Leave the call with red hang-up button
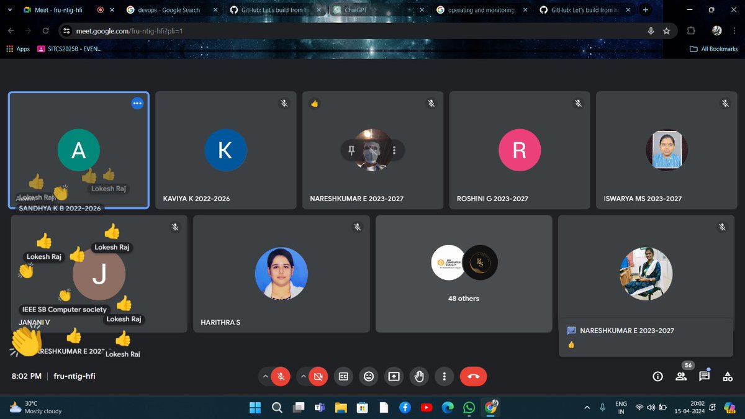 474,376
